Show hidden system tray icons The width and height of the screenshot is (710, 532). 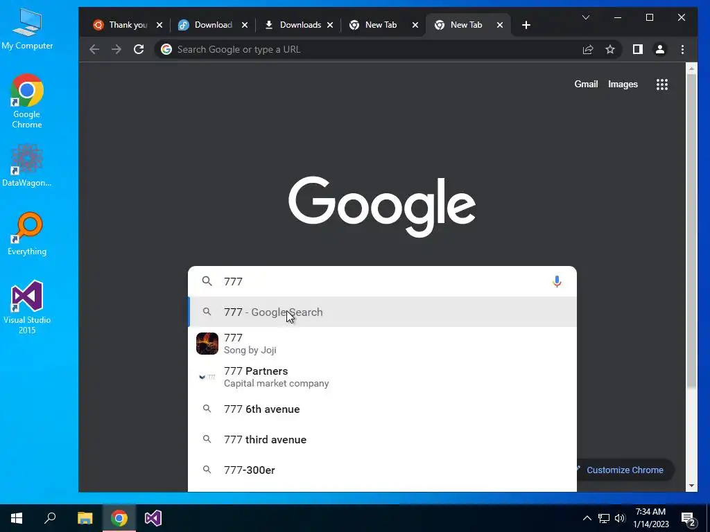[587, 518]
